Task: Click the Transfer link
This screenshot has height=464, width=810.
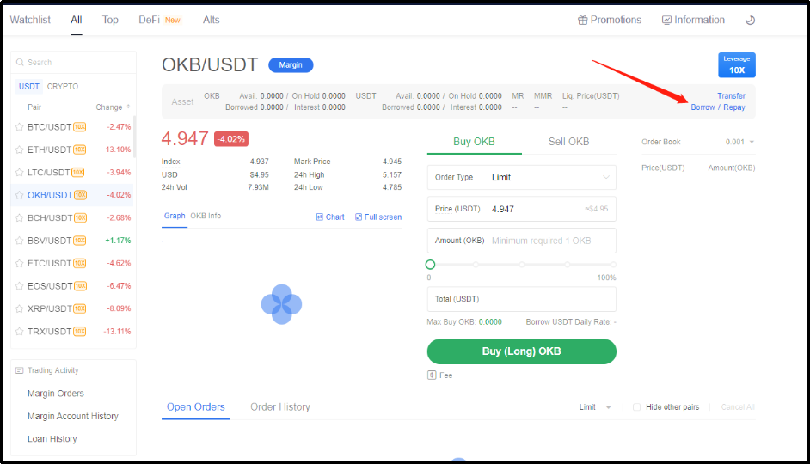Action: click(x=731, y=96)
